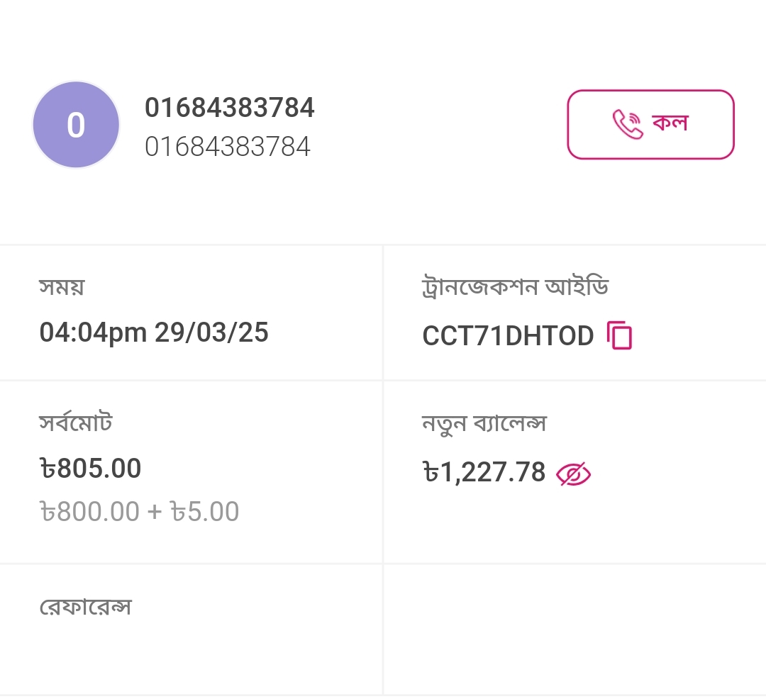
Task: Tap the রেফারেন্স reference label
Action: point(85,608)
